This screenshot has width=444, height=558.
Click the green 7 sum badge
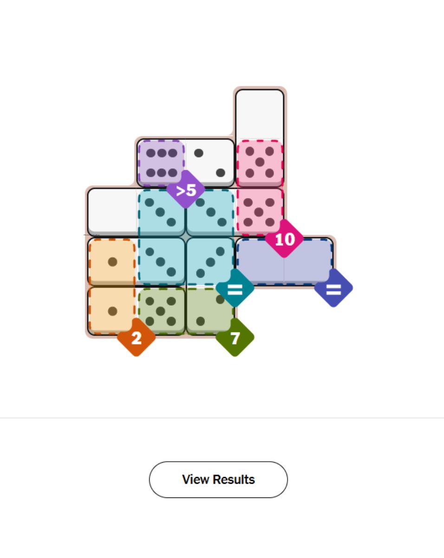[x=235, y=338]
